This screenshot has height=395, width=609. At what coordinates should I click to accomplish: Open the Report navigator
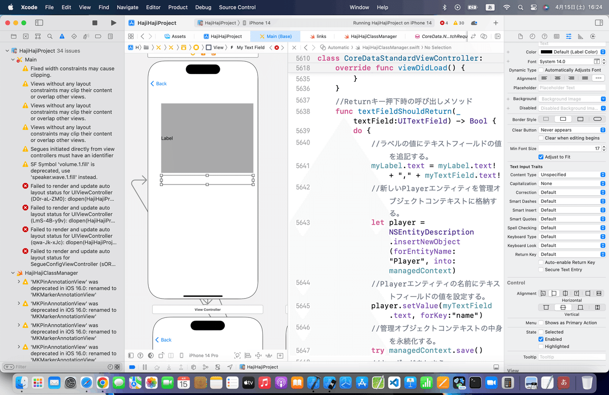coord(111,37)
